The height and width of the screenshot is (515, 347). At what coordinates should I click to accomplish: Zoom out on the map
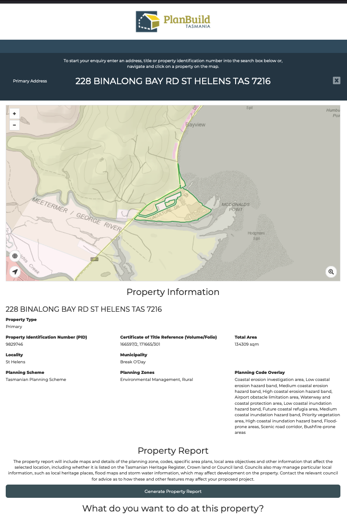click(15, 125)
